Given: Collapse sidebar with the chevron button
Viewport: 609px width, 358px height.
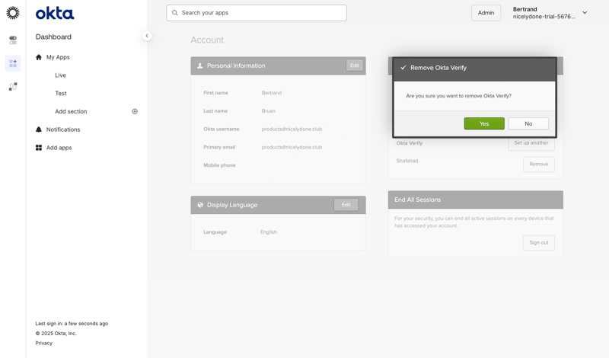Looking at the screenshot, I should 147,36.
